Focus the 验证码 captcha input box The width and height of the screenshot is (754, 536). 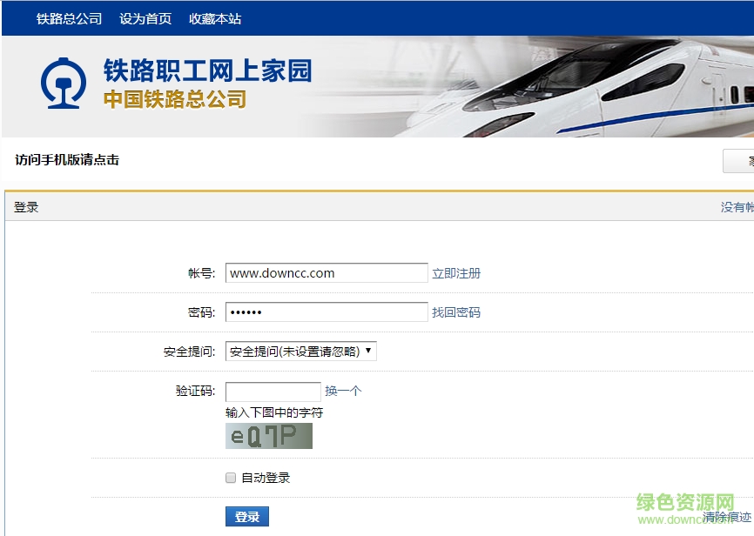click(273, 392)
